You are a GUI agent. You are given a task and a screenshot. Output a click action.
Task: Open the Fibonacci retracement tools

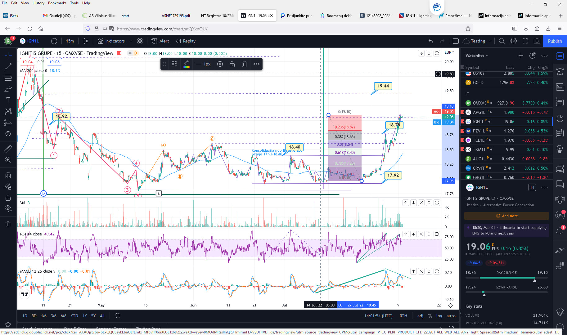[8, 78]
